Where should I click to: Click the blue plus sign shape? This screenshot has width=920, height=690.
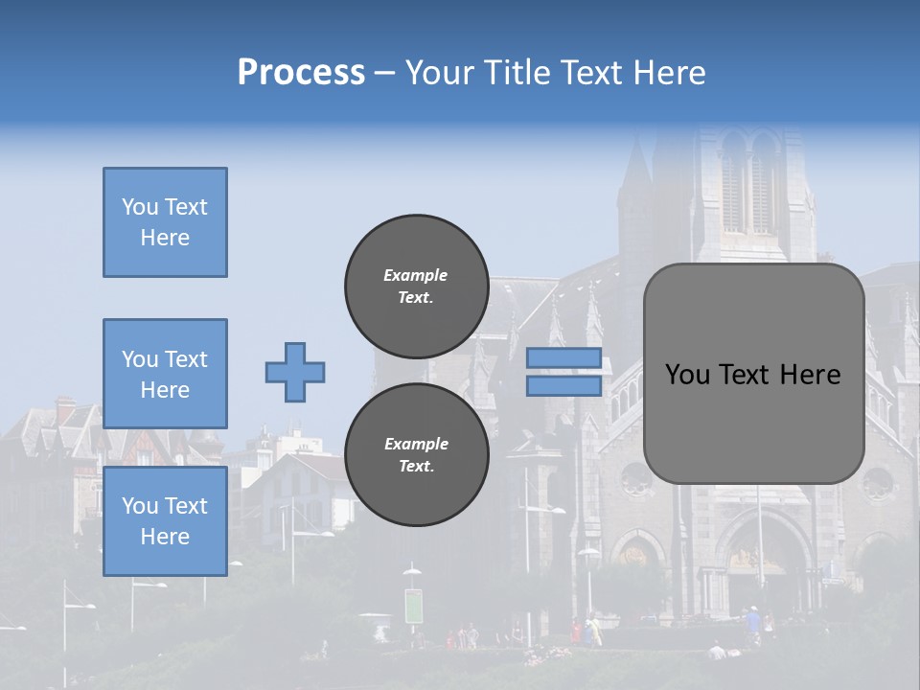coord(294,372)
